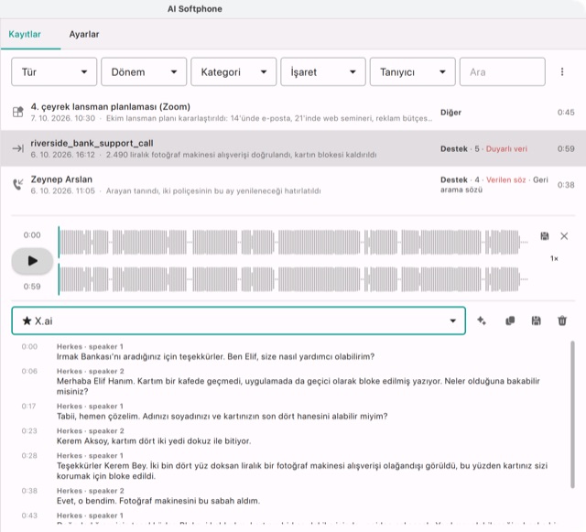Jump to transcript timestamp 0:17
The height and width of the screenshot is (532, 586).
pyautogui.click(x=28, y=406)
